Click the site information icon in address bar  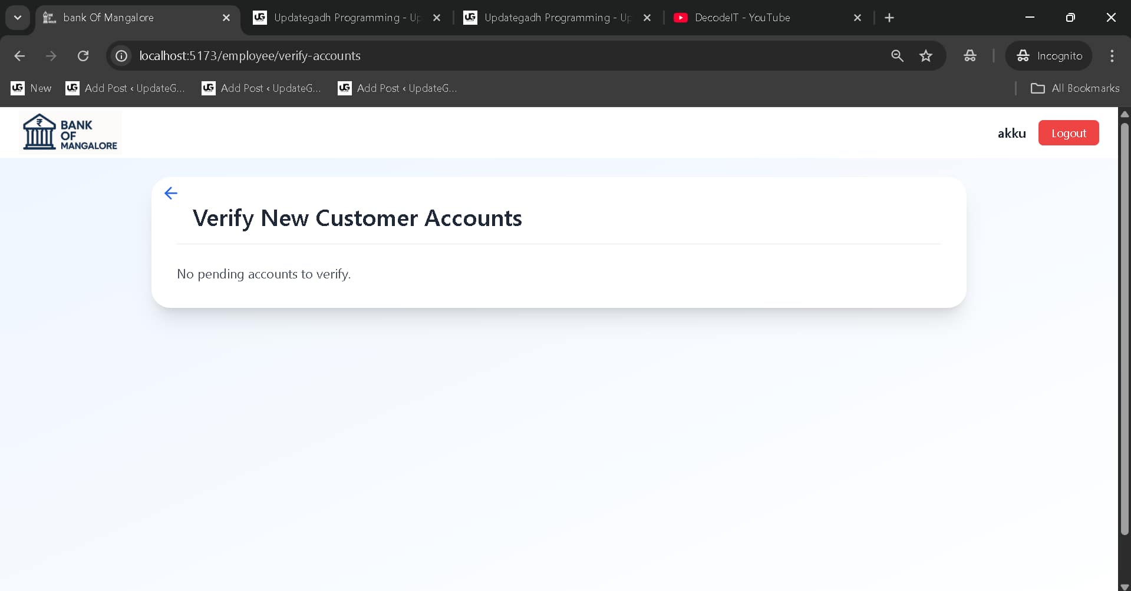click(x=121, y=56)
